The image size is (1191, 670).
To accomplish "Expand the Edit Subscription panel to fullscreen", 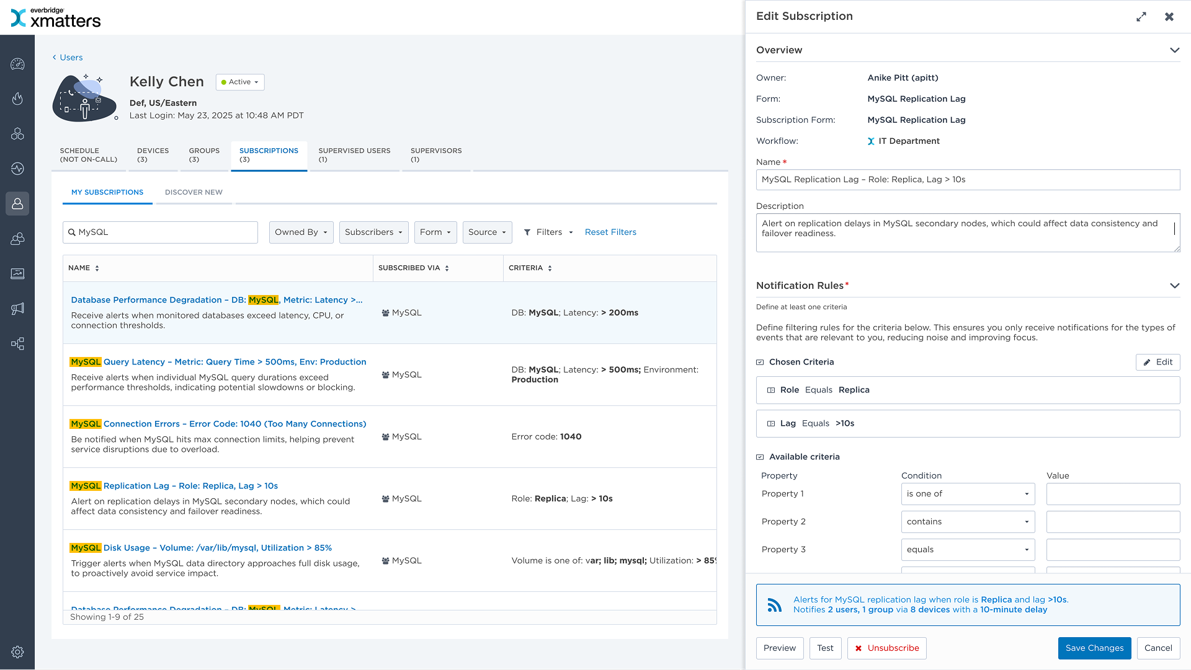I will [x=1141, y=17].
